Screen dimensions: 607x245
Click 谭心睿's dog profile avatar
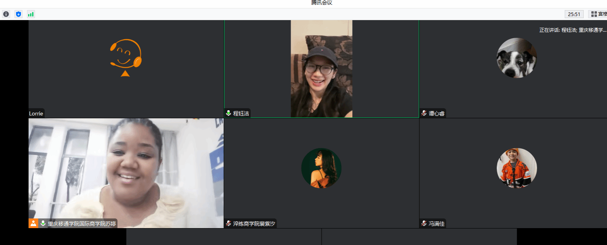[516, 58]
